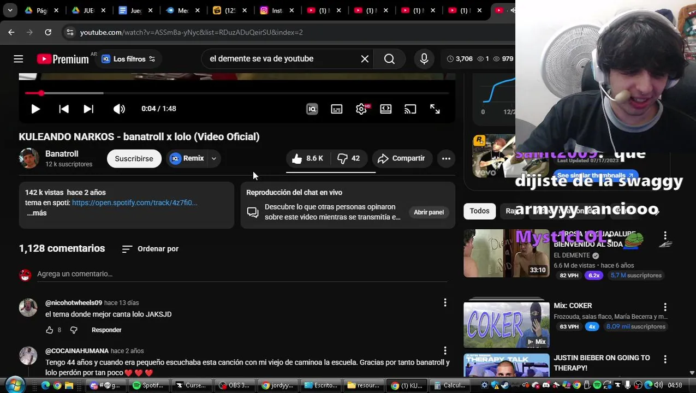Start voice search with the microphone
Viewport: 696px width, 393px height.
pos(424,59)
